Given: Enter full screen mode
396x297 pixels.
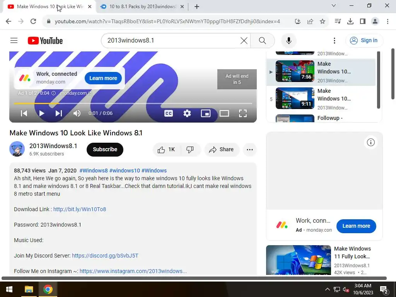Looking at the screenshot, I should [243, 113].
